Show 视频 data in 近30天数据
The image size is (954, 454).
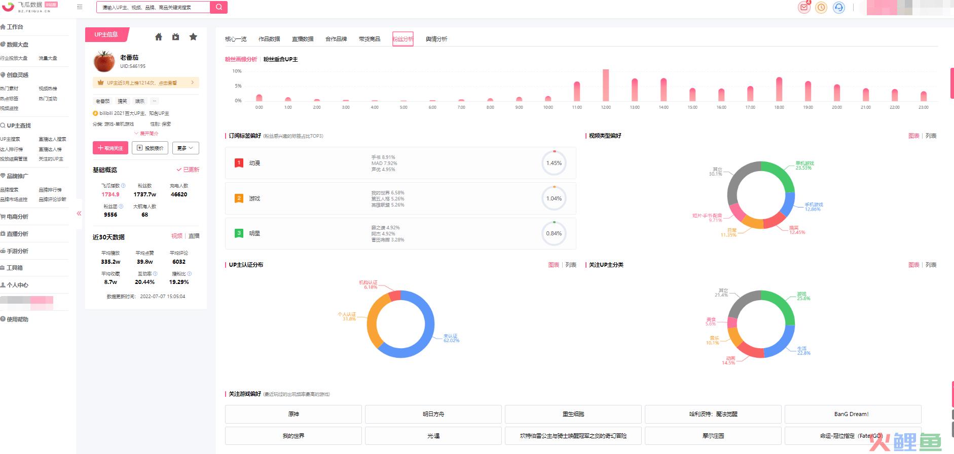click(177, 236)
